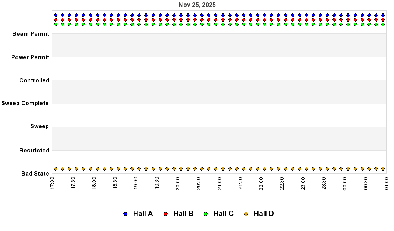
Task: Click the chart date title Nov 25, 2025
Action: pos(197,5)
